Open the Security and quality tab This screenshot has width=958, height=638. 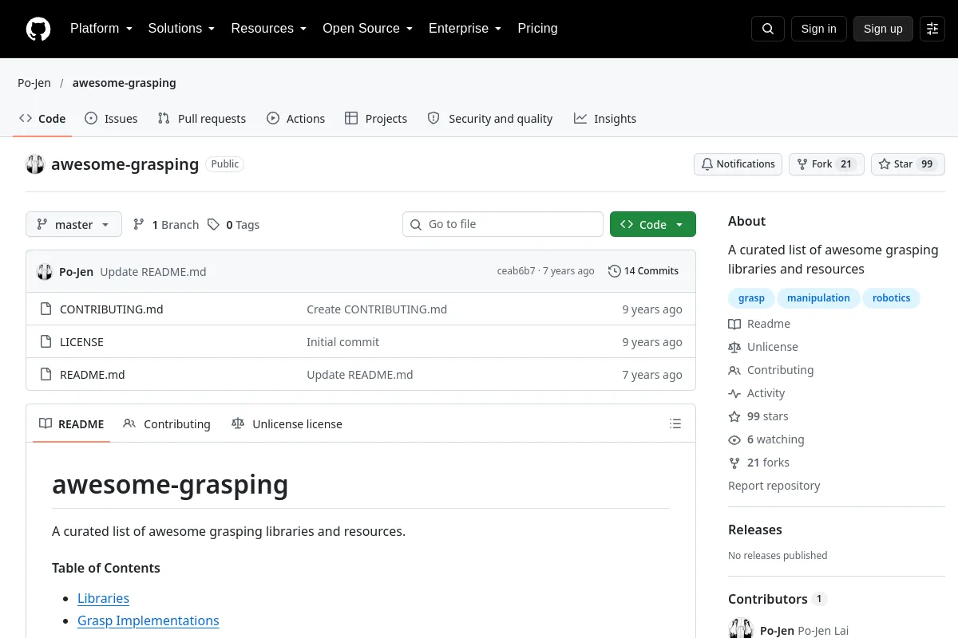(x=490, y=119)
